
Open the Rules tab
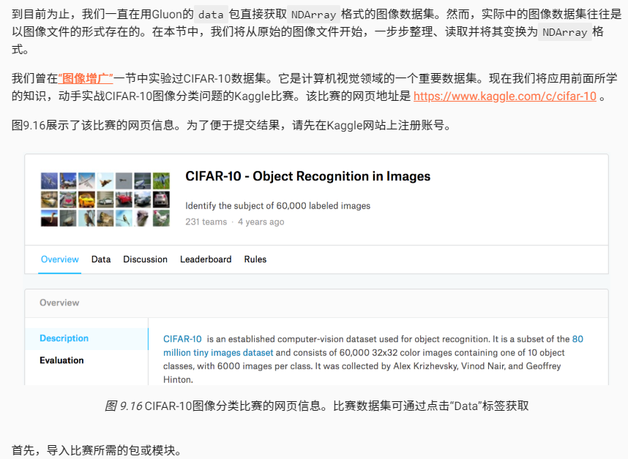(x=255, y=259)
